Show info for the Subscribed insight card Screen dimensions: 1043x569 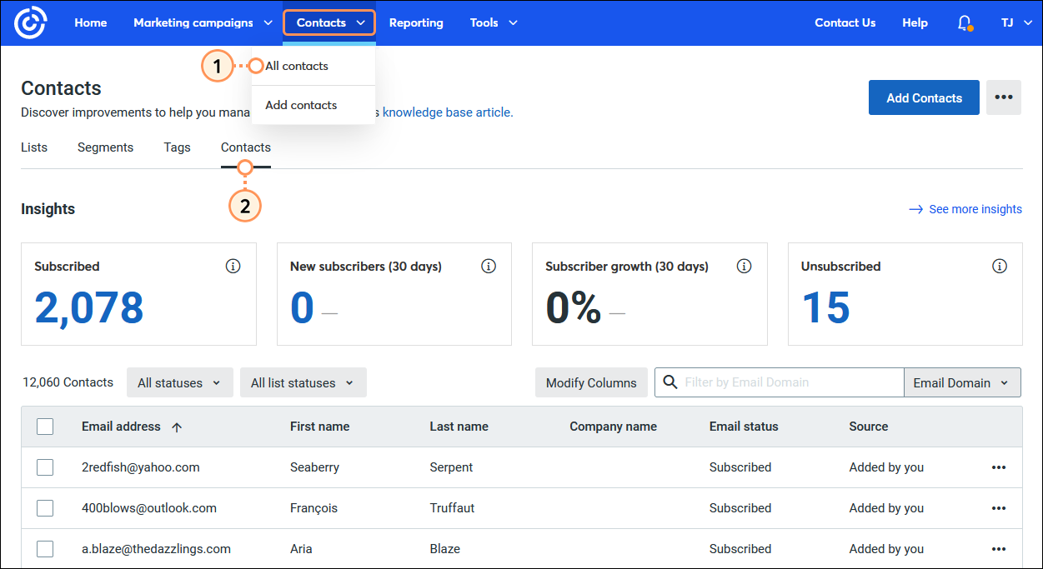coord(233,267)
